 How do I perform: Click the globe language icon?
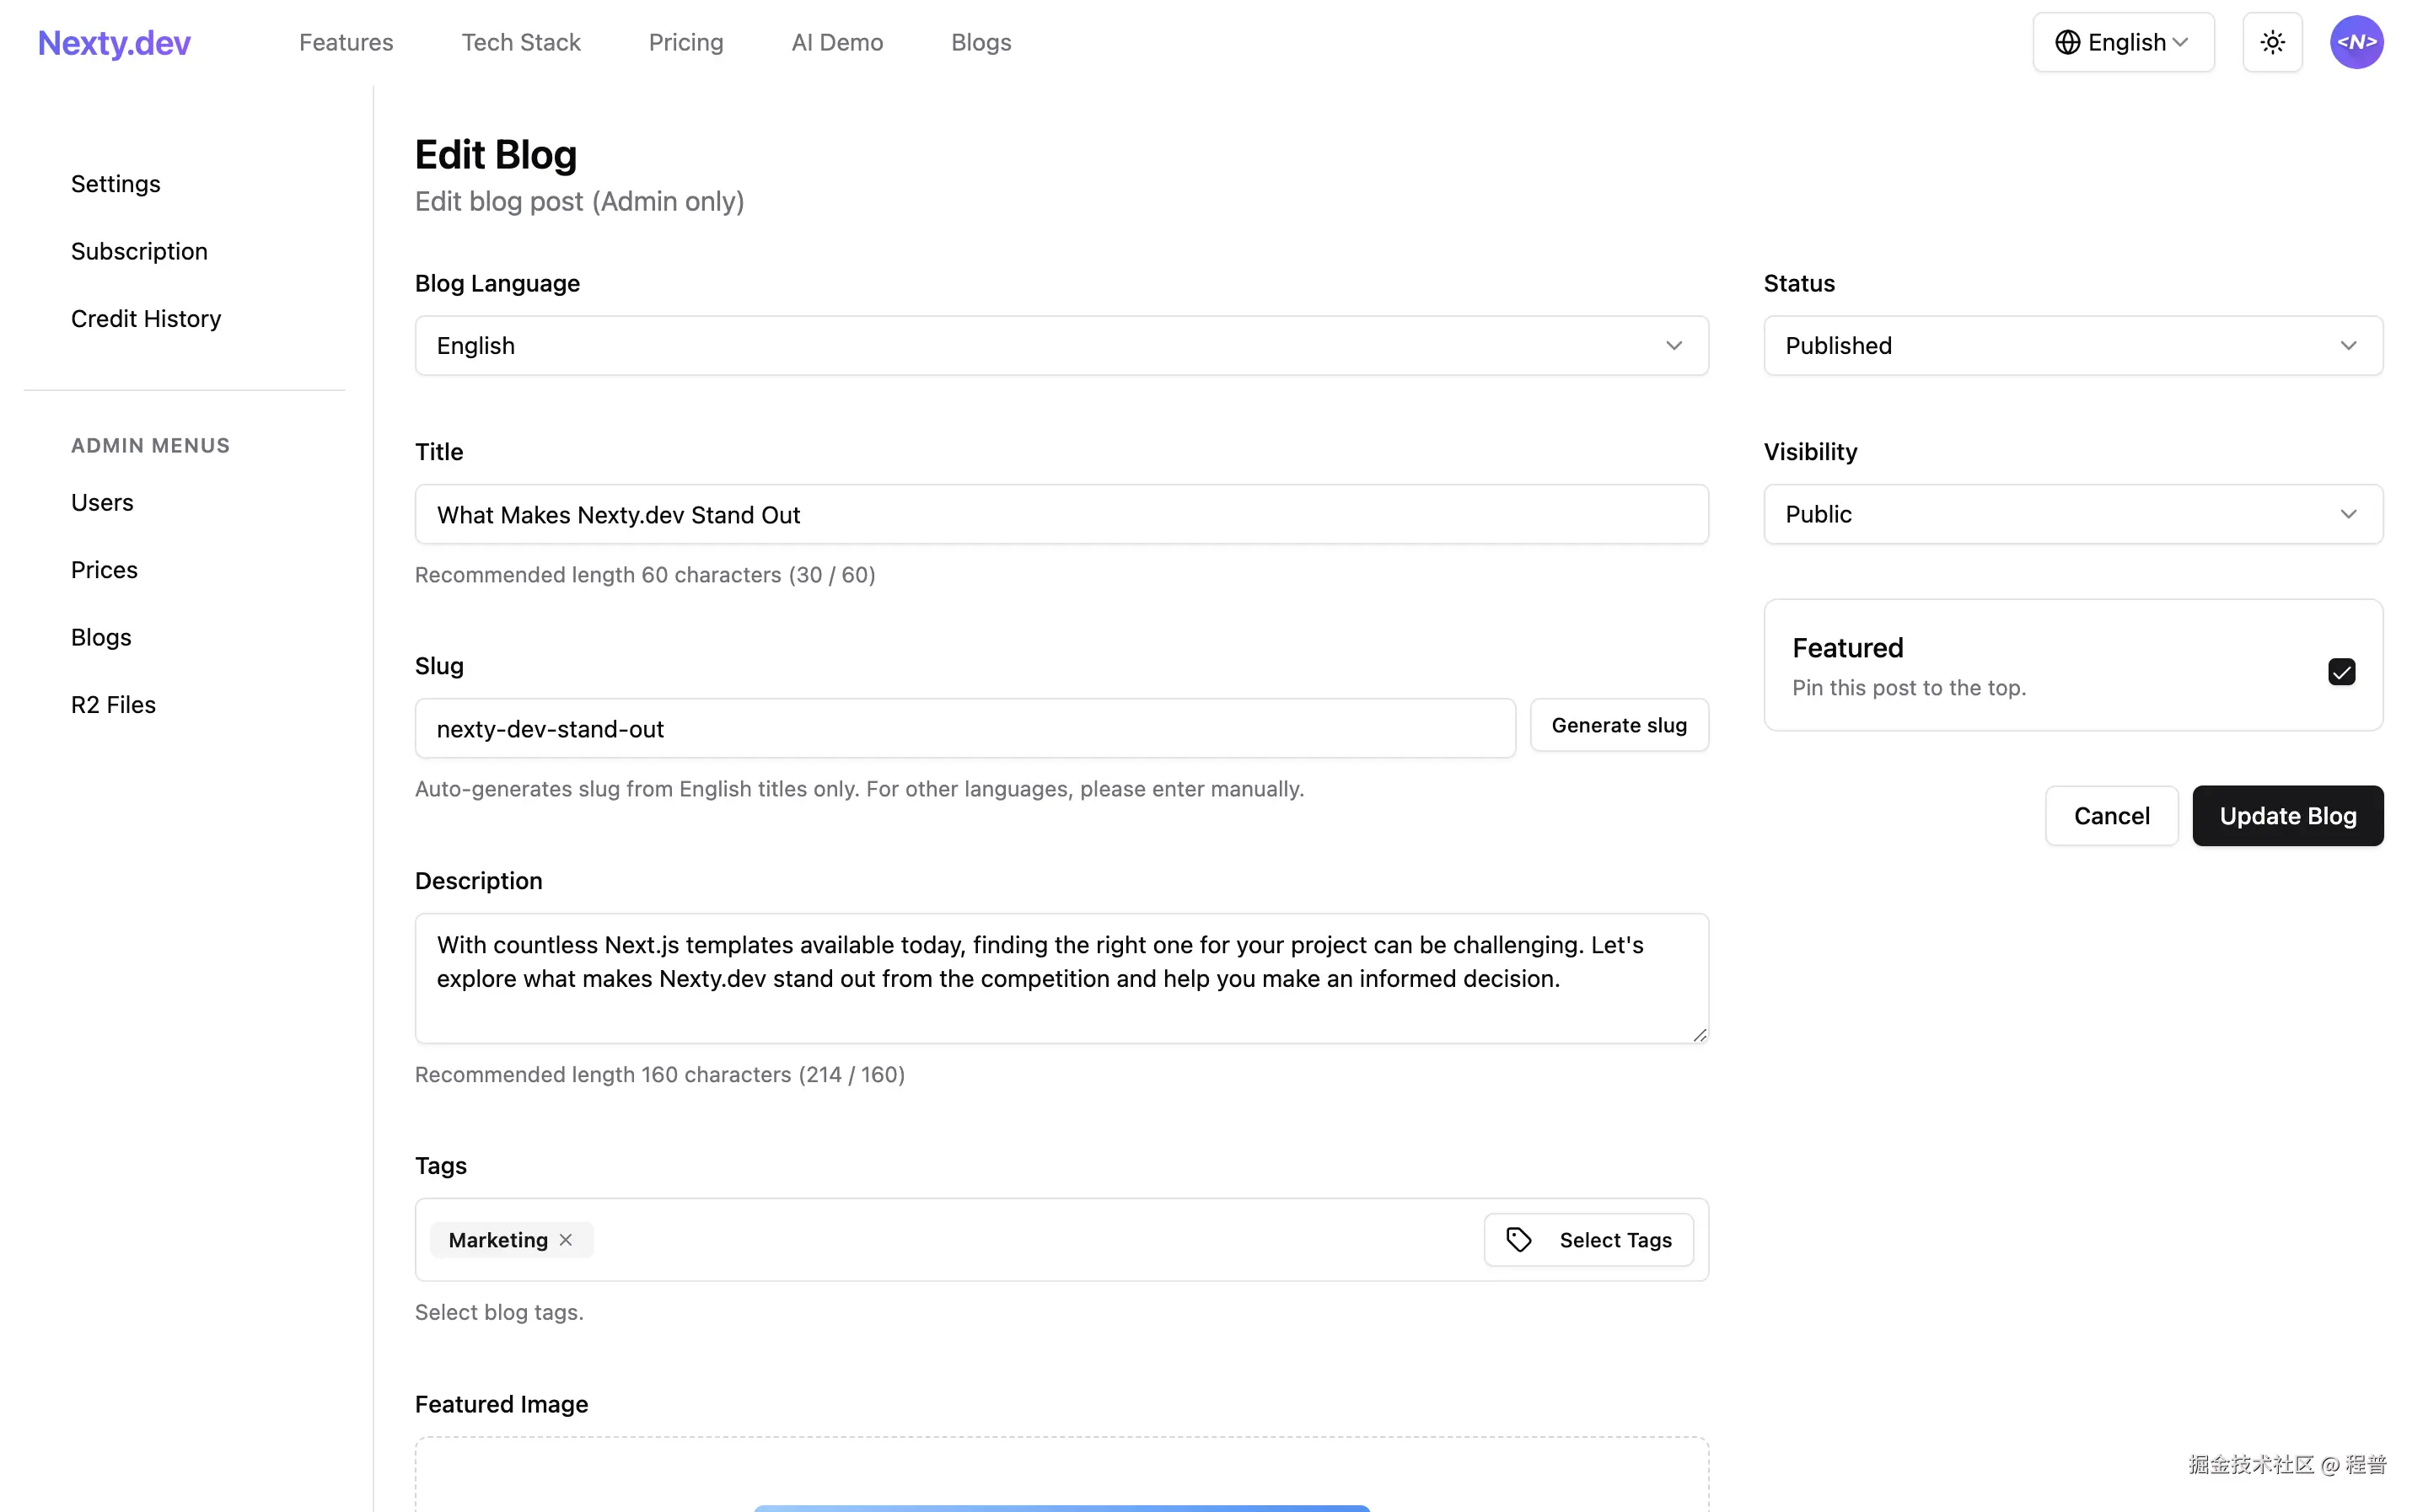click(x=2067, y=42)
